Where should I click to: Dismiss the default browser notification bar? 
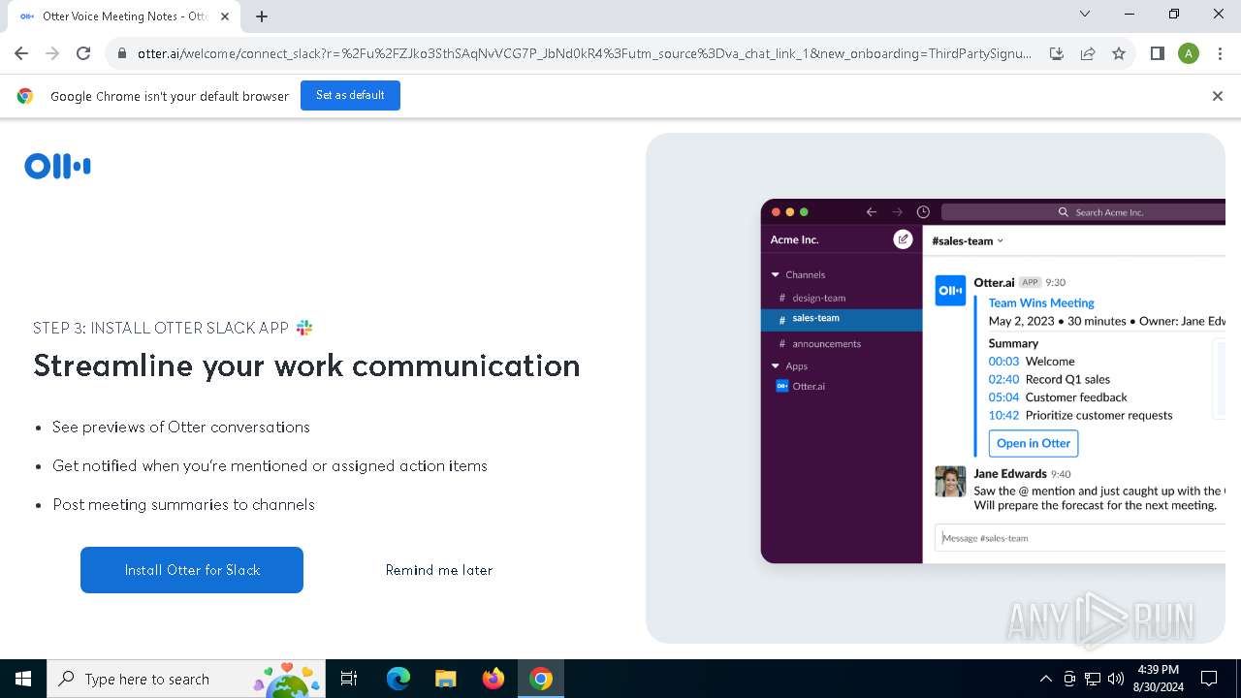(x=1218, y=96)
